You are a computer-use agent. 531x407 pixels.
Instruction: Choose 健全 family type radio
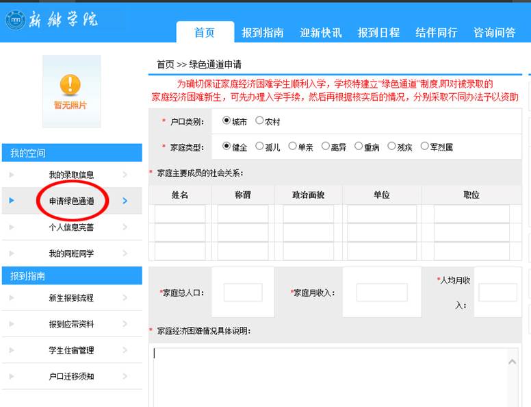coord(226,146)
